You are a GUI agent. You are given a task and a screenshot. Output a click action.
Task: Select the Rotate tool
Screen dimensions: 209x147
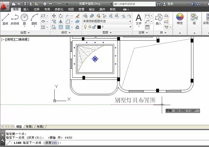[x=61, y=16]
